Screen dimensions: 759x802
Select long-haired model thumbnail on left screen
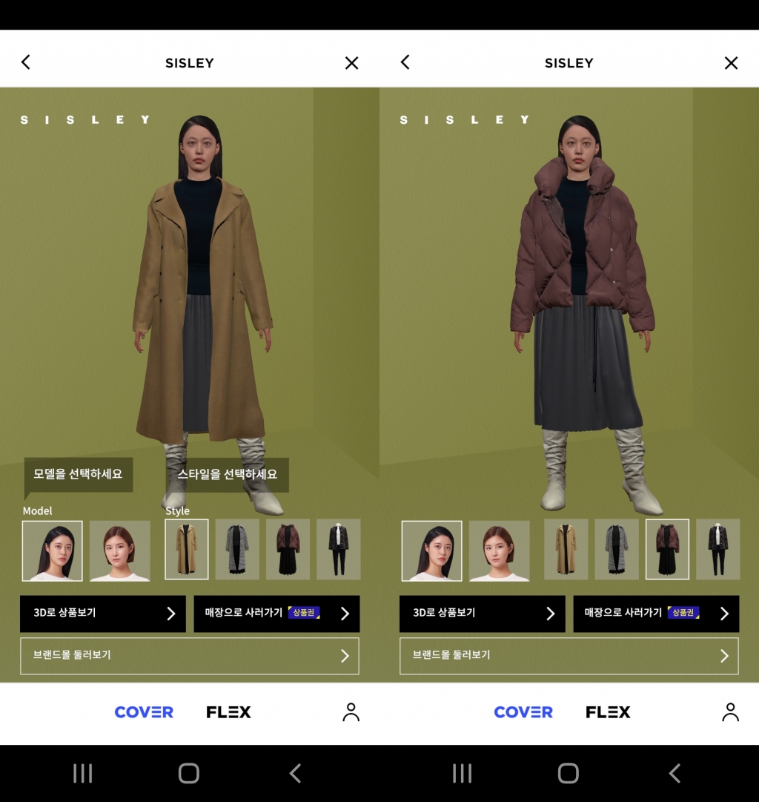click(52, 550)
